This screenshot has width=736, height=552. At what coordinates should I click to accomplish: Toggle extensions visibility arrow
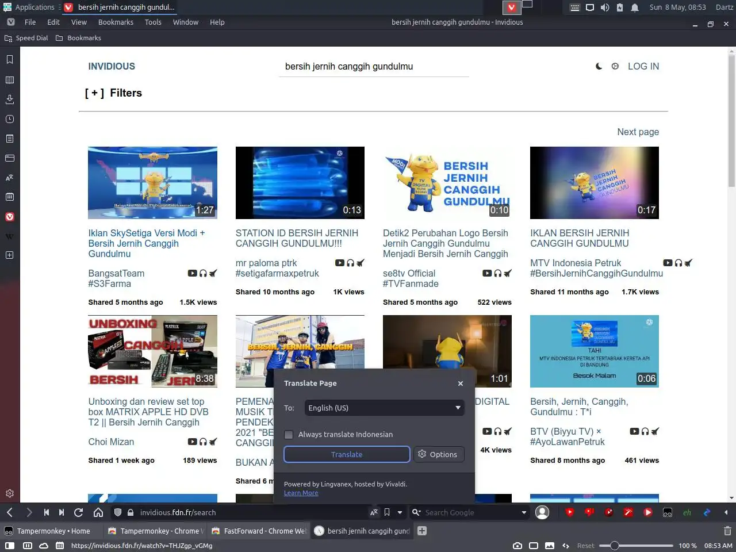726,512
